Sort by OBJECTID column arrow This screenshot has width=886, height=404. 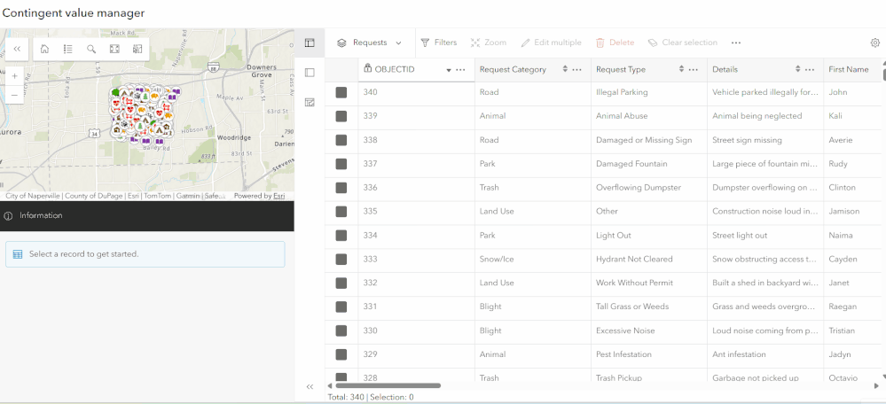tap(449, 70)
